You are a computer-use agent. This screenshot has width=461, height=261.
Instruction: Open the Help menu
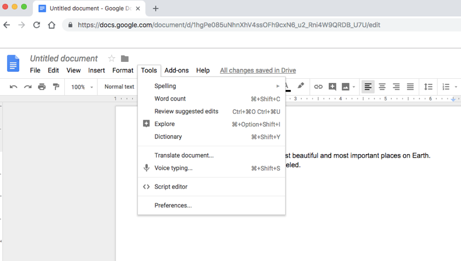(x=203, y=70)
